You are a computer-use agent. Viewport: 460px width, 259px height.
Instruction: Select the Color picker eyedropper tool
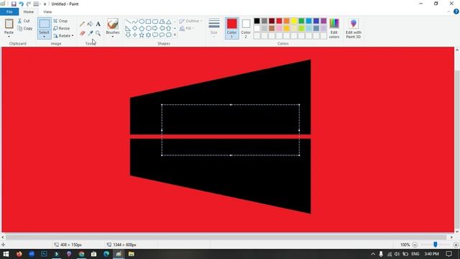click(x=90, y=33)
